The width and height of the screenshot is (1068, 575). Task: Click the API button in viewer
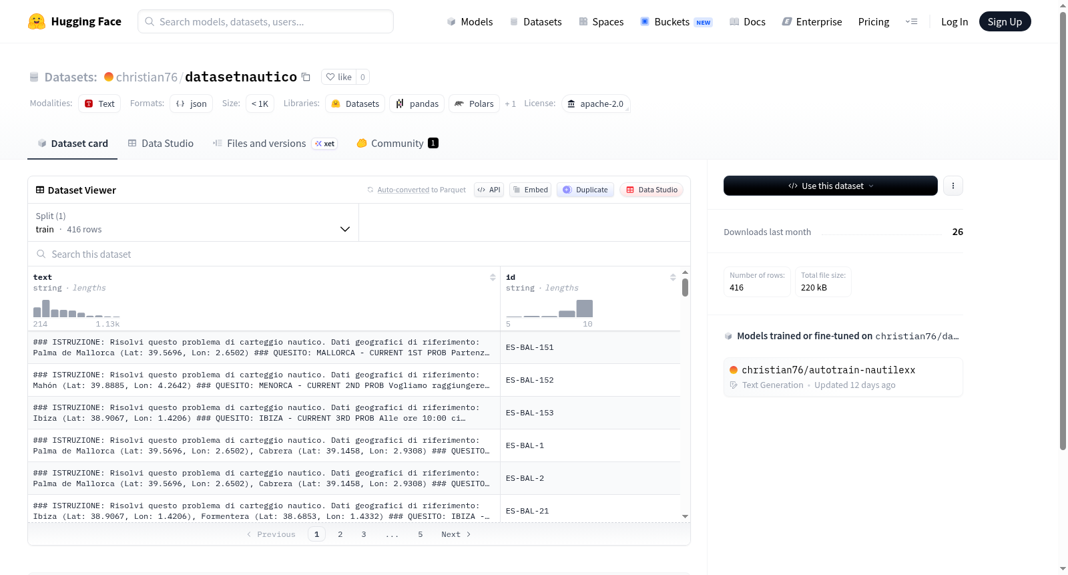click(x=489, y=190)
